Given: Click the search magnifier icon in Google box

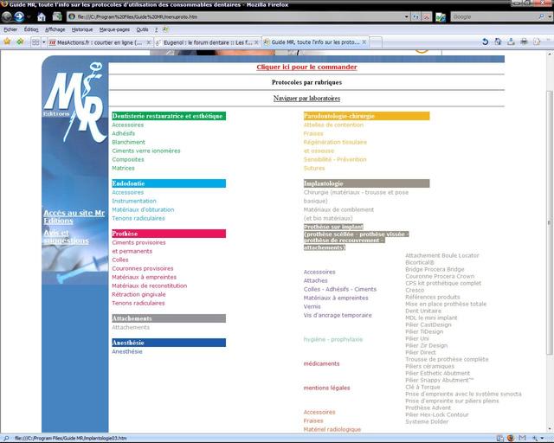Looking at the screenshot, I should [x=543, y=16].
